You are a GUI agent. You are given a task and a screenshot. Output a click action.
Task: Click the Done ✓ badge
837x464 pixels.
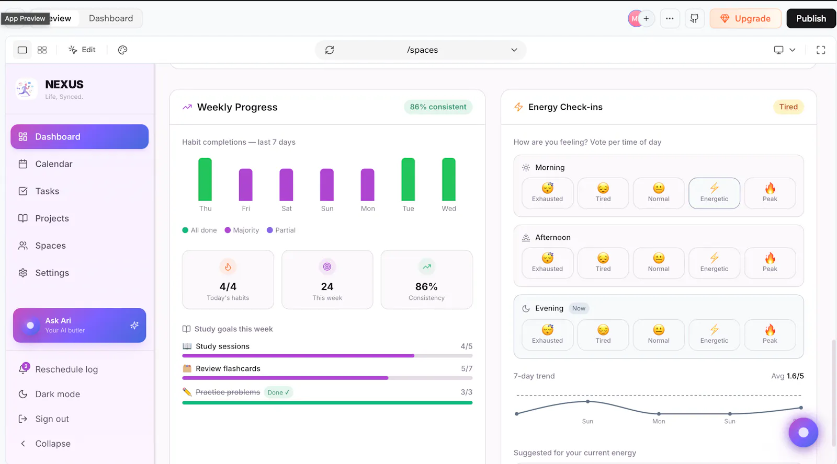click(x=278, y=392)
